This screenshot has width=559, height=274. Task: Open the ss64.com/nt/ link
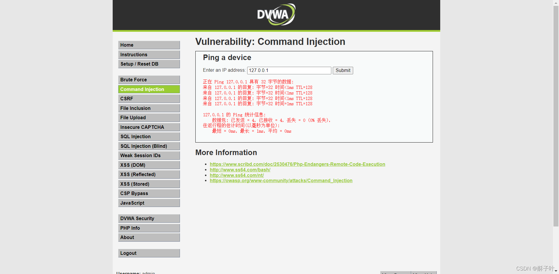tap(237, 175)
